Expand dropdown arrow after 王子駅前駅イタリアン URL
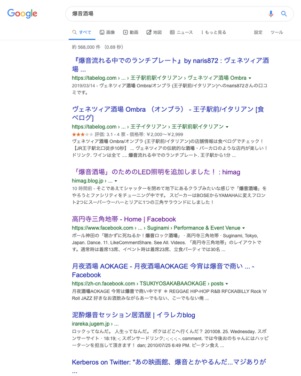The height and width of the screenshot is (376, 301). pos(227,127)
